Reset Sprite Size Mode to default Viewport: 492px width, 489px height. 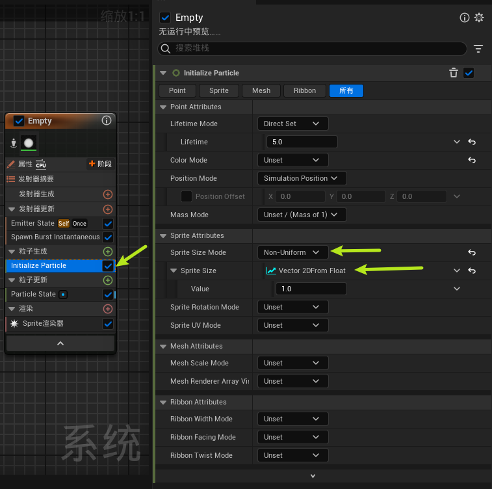(x=472, y=252)
